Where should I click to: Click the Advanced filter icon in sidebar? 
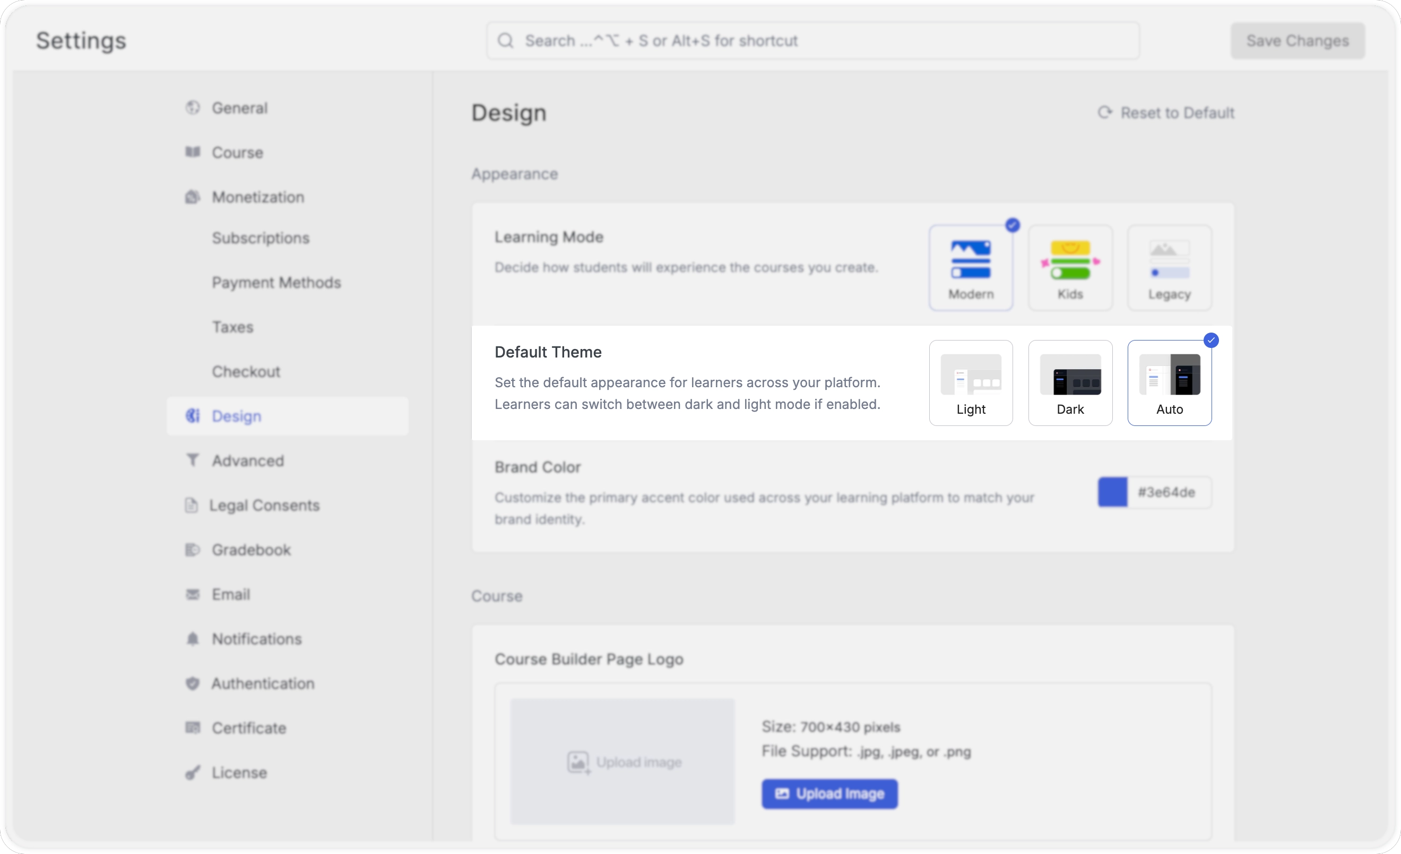pyautogui.click(x=193, y=460)
